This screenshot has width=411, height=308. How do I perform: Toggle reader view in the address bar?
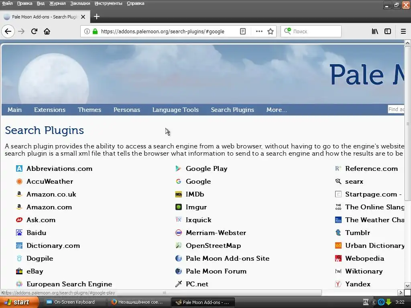(x=243, y=31)
